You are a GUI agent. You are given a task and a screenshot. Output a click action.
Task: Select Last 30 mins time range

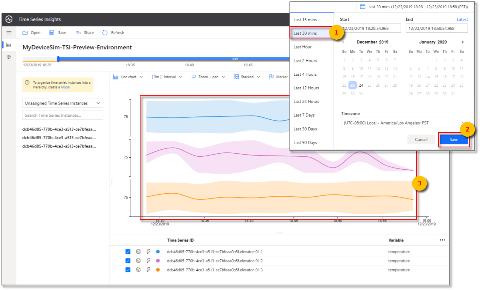tap(305, 33)
